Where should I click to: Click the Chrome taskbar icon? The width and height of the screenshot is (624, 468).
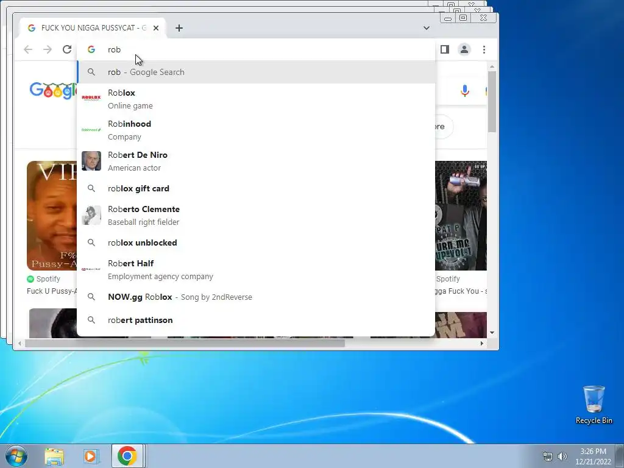point(127,456)
